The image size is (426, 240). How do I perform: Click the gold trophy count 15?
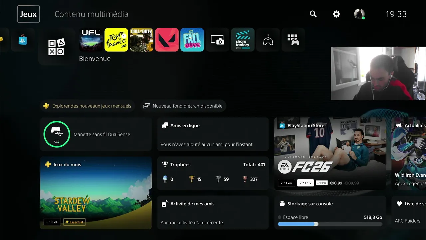[x=195, y=179]
